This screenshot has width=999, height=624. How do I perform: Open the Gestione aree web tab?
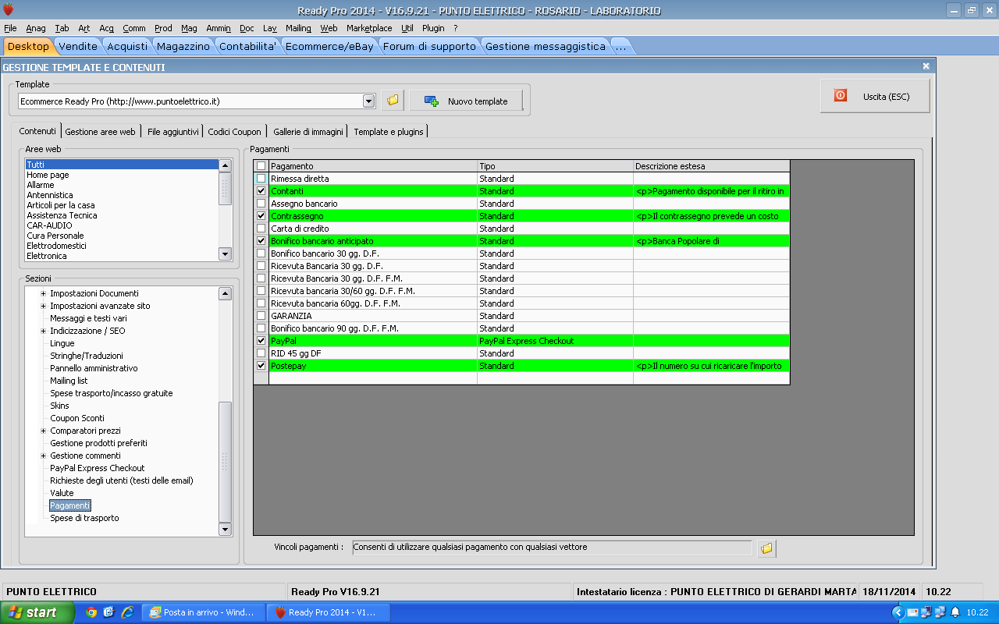(x=101, y=132)
